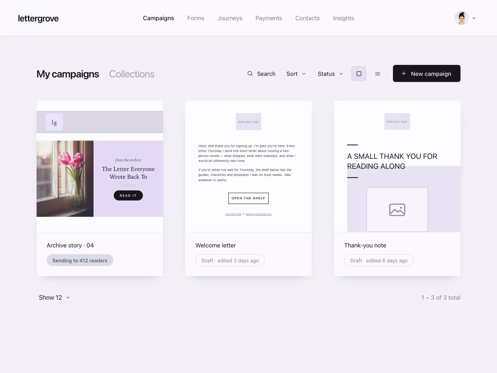
Task: Select the My campaigns tab
Action: click(68, 74)
